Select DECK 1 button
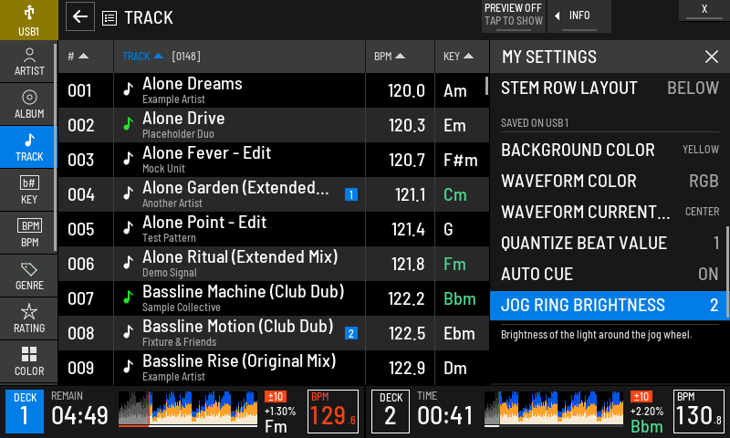Image resolution: width=730 pixels, height=438 pixels. pos(25,412)
